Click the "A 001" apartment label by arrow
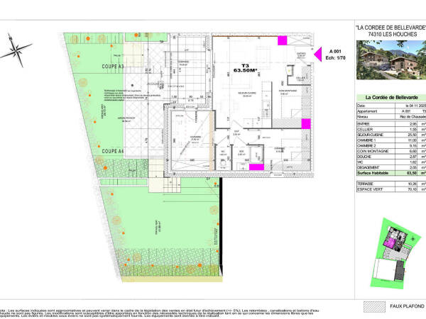The image size is (426, 319). (335, 51)
